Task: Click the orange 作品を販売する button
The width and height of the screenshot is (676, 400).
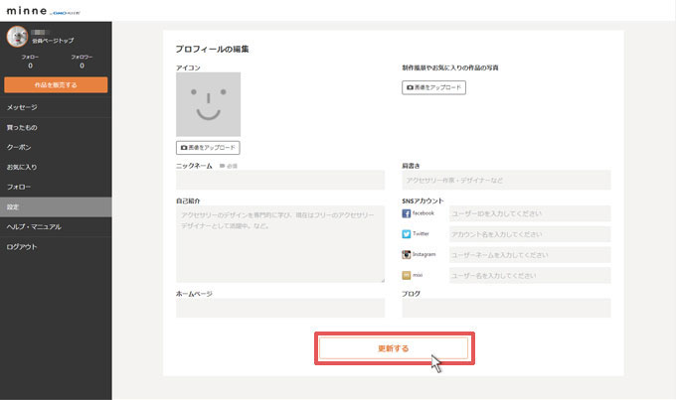Action: 56,84
